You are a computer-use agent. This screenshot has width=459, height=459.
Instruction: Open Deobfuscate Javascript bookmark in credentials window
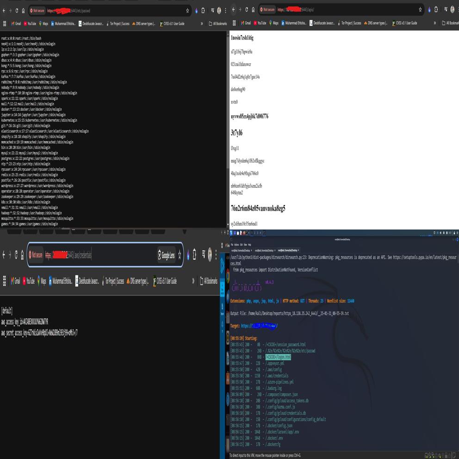click(x=87, y=281)
